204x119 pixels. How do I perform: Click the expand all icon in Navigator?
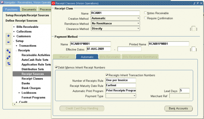pos(8,57)
